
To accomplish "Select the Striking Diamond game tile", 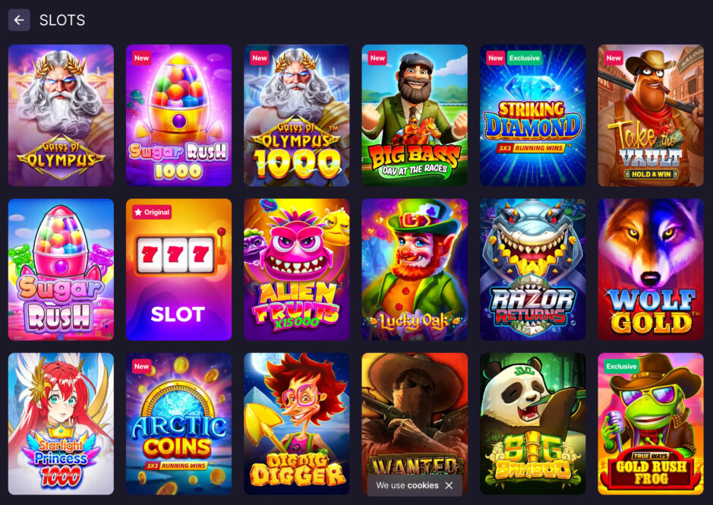I will pyautogui.click(x=532, y=115).
